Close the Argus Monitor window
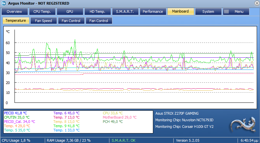 [257, 3]
